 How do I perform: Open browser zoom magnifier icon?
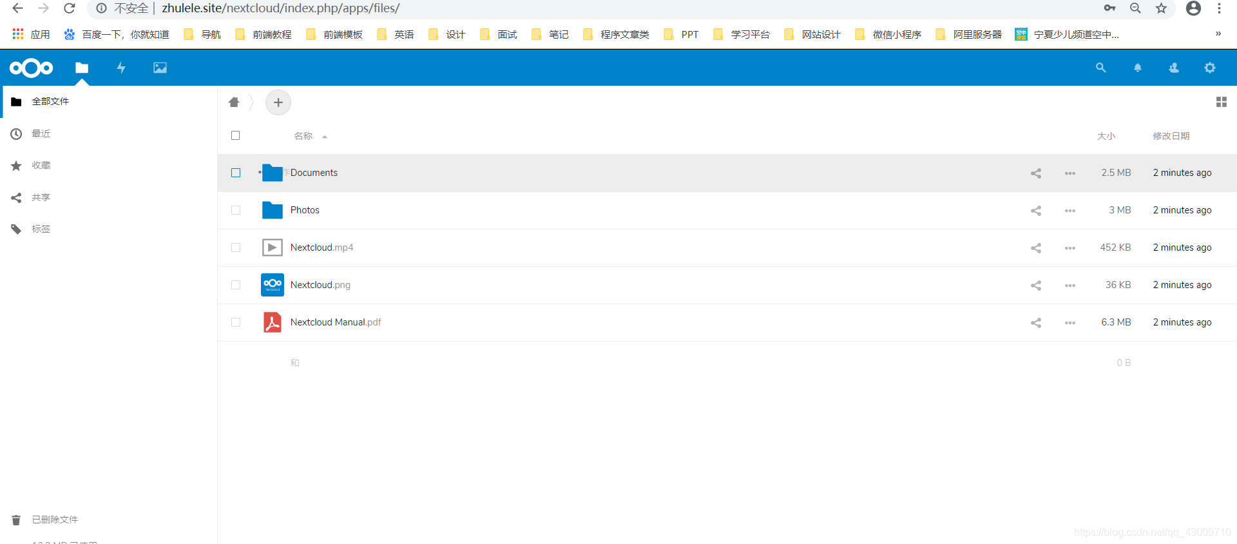pos(1135,8)
